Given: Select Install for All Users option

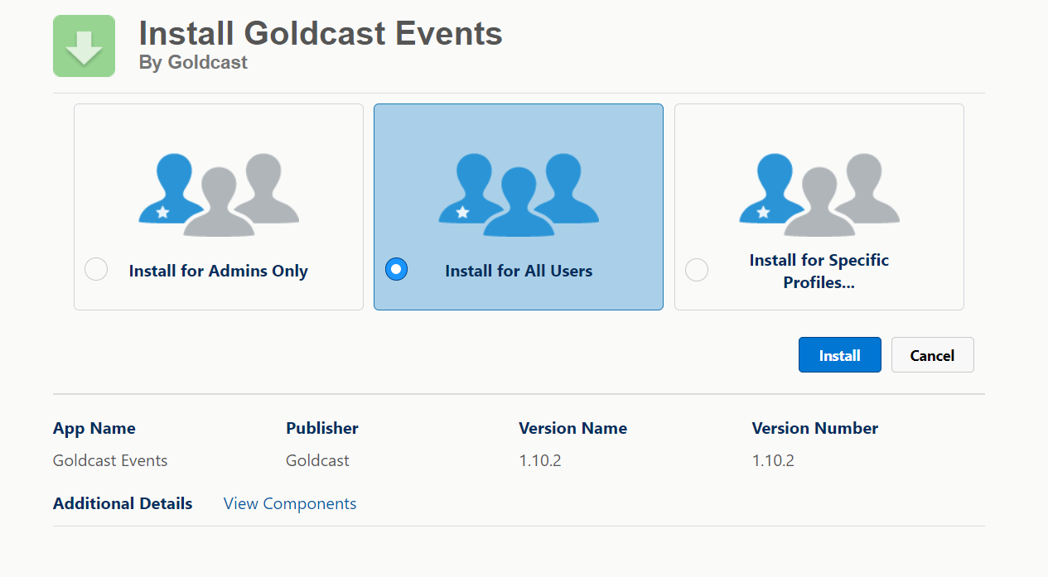Looking at the screenshot, I should click(396, 269).
